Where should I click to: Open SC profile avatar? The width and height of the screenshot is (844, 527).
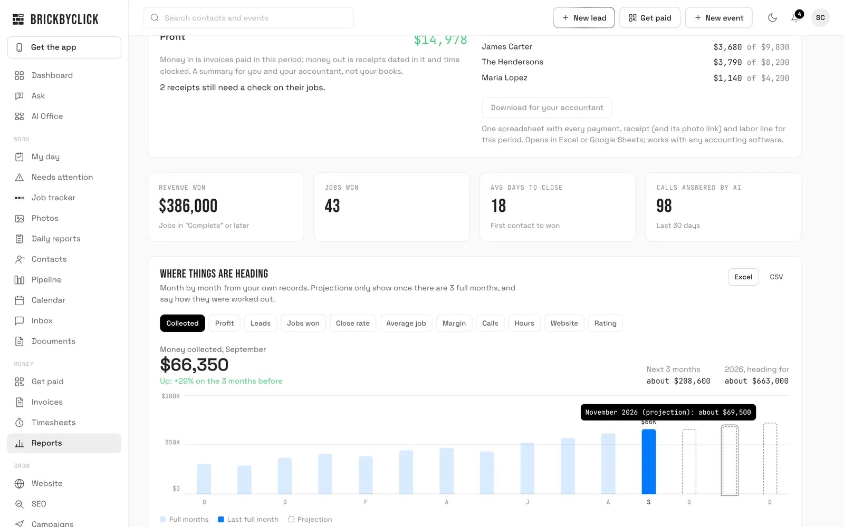(820, 18)
